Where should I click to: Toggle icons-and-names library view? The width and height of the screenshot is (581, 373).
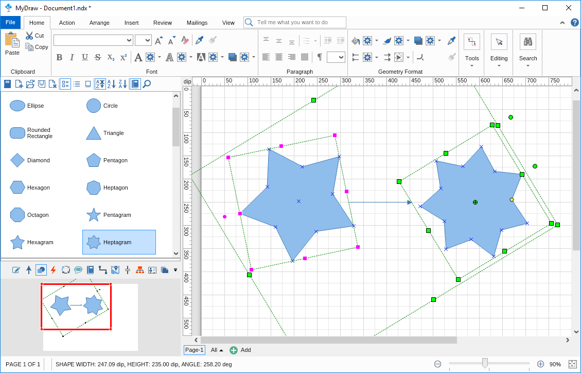[65, 84]
